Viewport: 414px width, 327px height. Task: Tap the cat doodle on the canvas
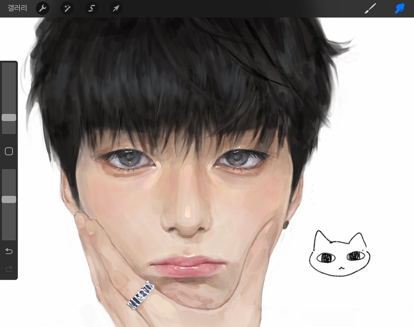[339, 254]
